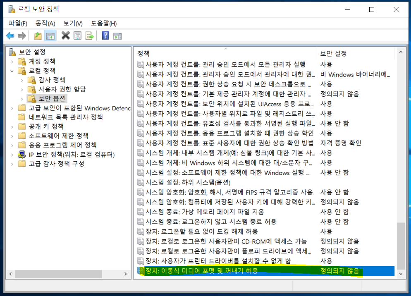Sort by the 정책 column header
Image resolution: width=411 pixels, height=296 pixels.
(225, 53)
